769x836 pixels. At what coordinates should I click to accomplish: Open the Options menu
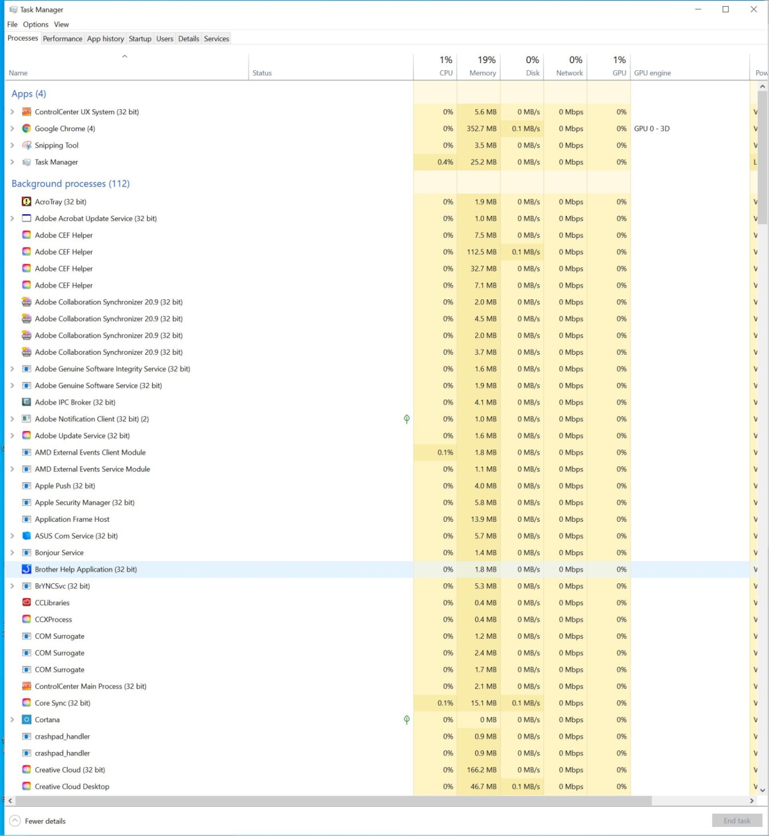36,24
